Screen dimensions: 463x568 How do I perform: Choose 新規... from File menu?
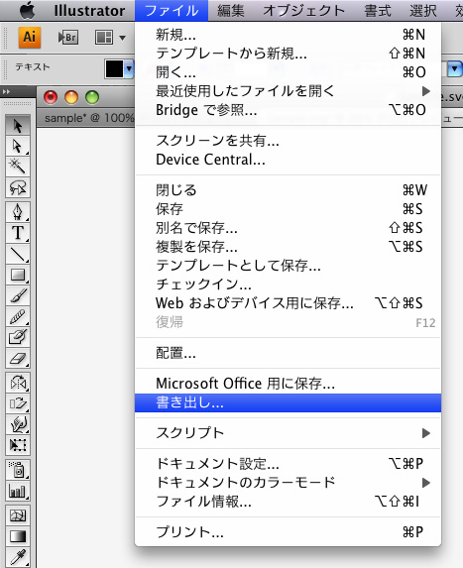coord(289,35)
